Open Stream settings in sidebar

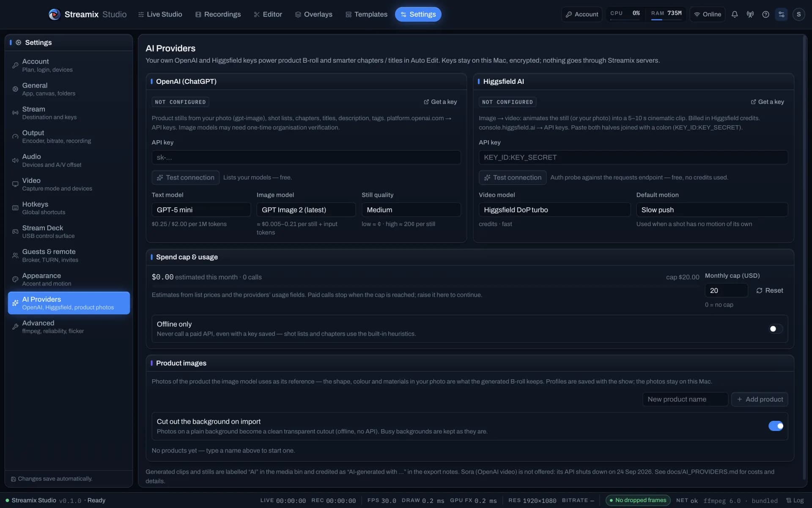pyautogui.click(x=69, y=113)
